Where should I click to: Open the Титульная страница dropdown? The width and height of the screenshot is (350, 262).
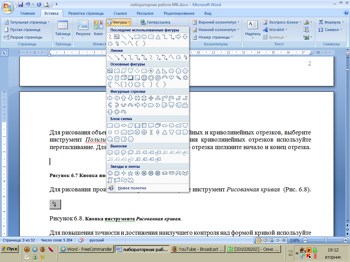[27, 22]
